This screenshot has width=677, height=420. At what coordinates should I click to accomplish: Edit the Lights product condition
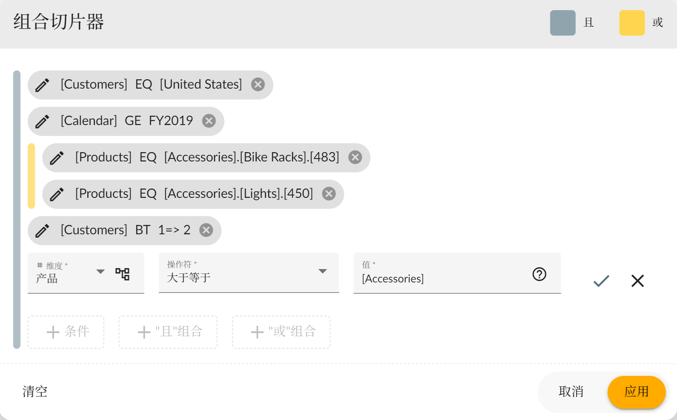tap(57, 194)
